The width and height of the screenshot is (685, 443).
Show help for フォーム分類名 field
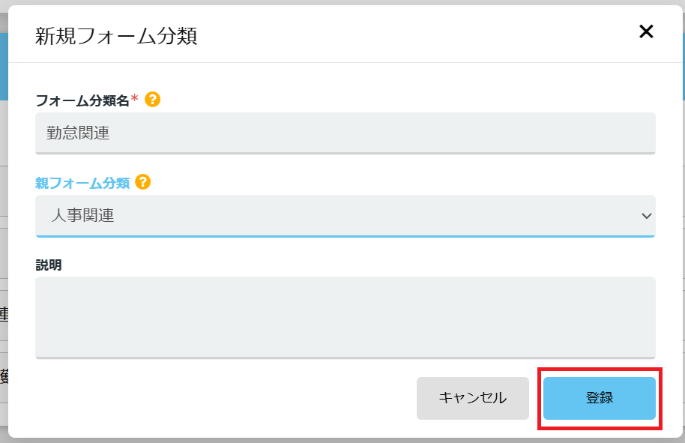point(152,100)
